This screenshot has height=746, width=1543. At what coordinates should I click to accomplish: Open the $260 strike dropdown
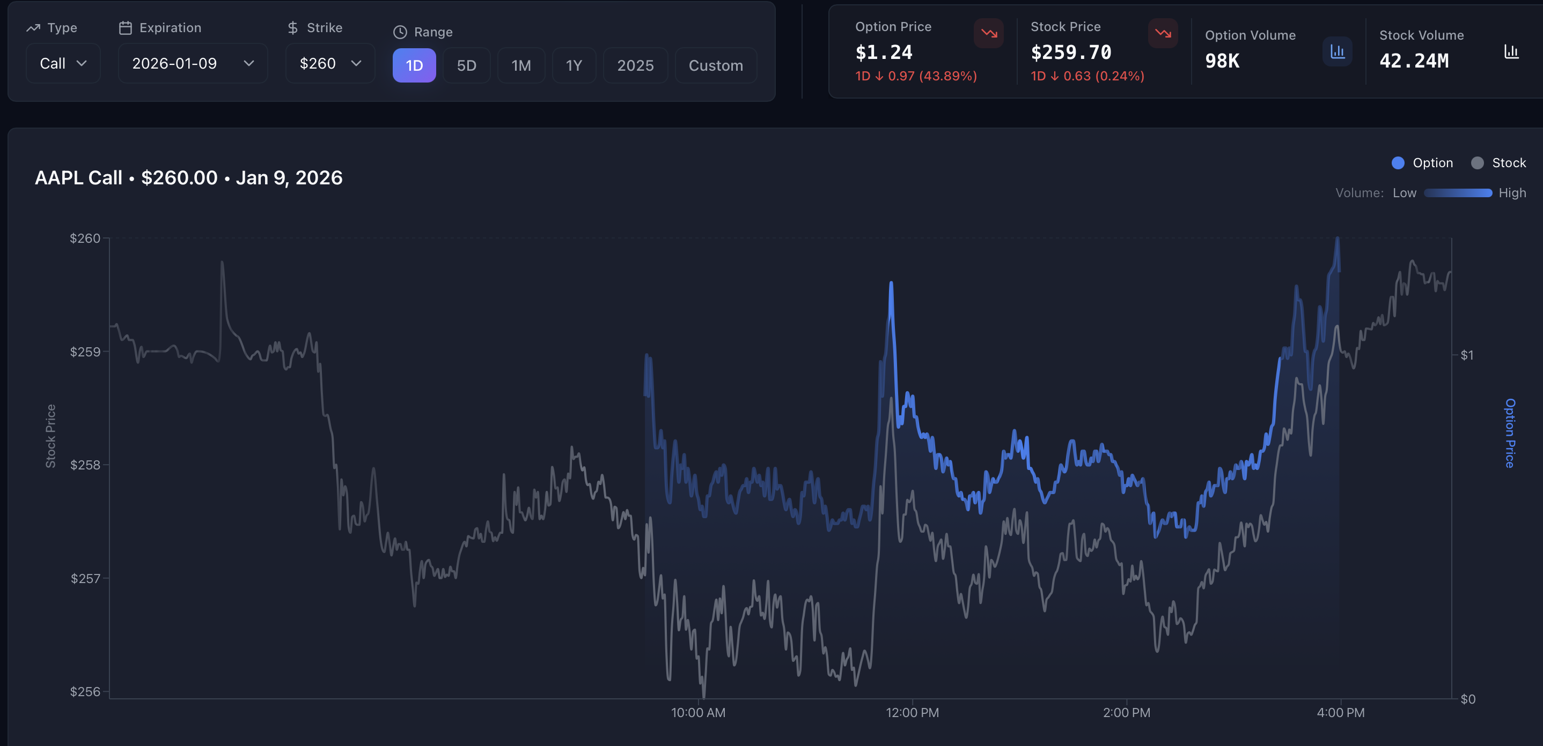pyautogui.click(x=330, y=63)
